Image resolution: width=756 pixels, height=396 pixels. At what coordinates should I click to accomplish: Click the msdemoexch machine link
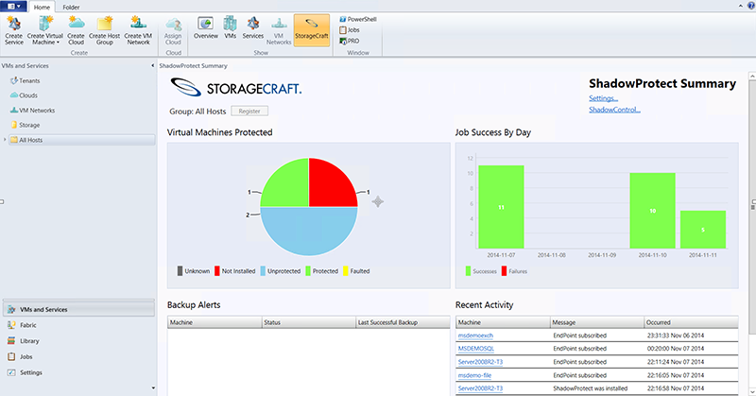coord(475,336)
